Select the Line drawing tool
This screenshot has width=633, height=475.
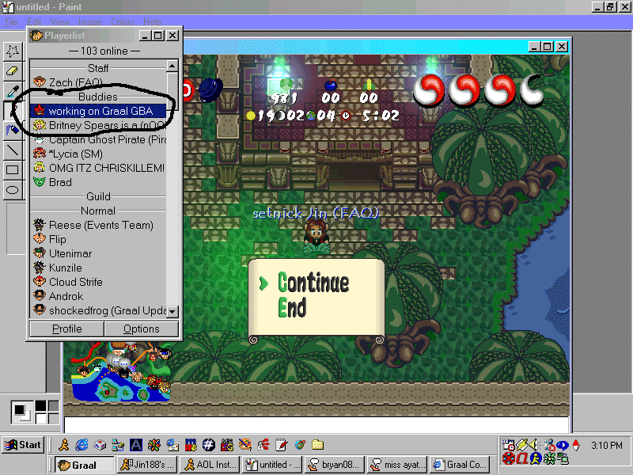(x=13, y=150)
